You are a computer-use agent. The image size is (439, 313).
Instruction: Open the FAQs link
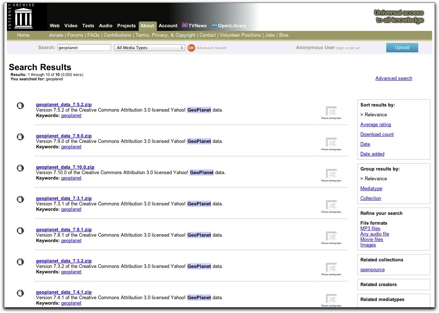coord(94,35)
